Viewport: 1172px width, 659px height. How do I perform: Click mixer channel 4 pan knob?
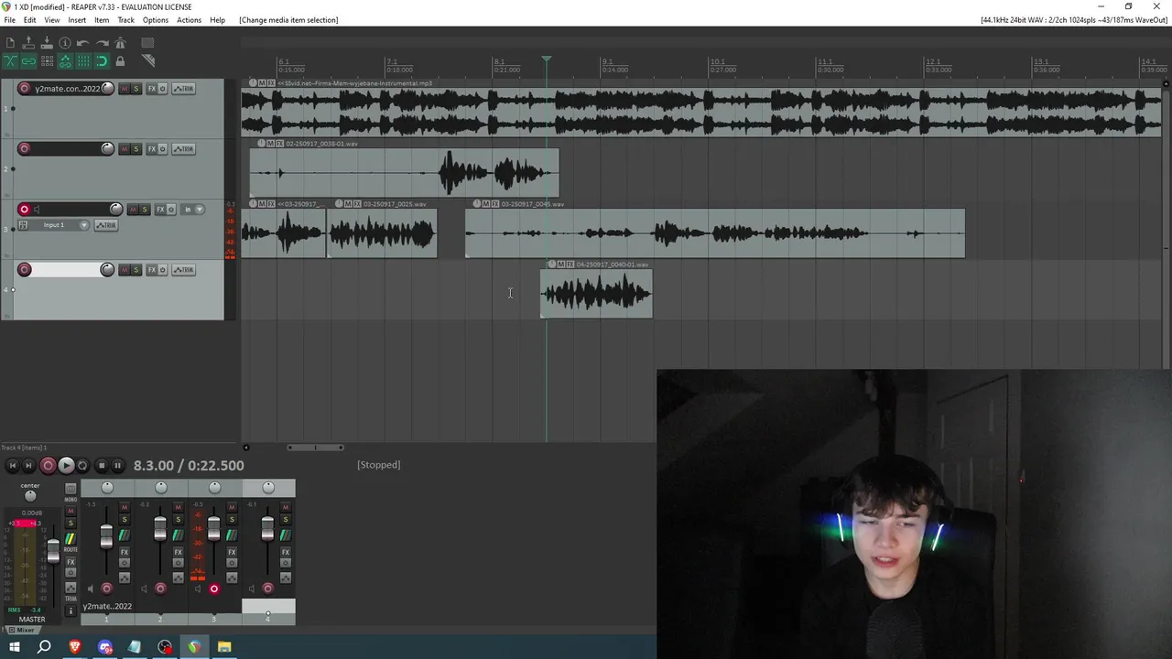(x=268, y=487)
